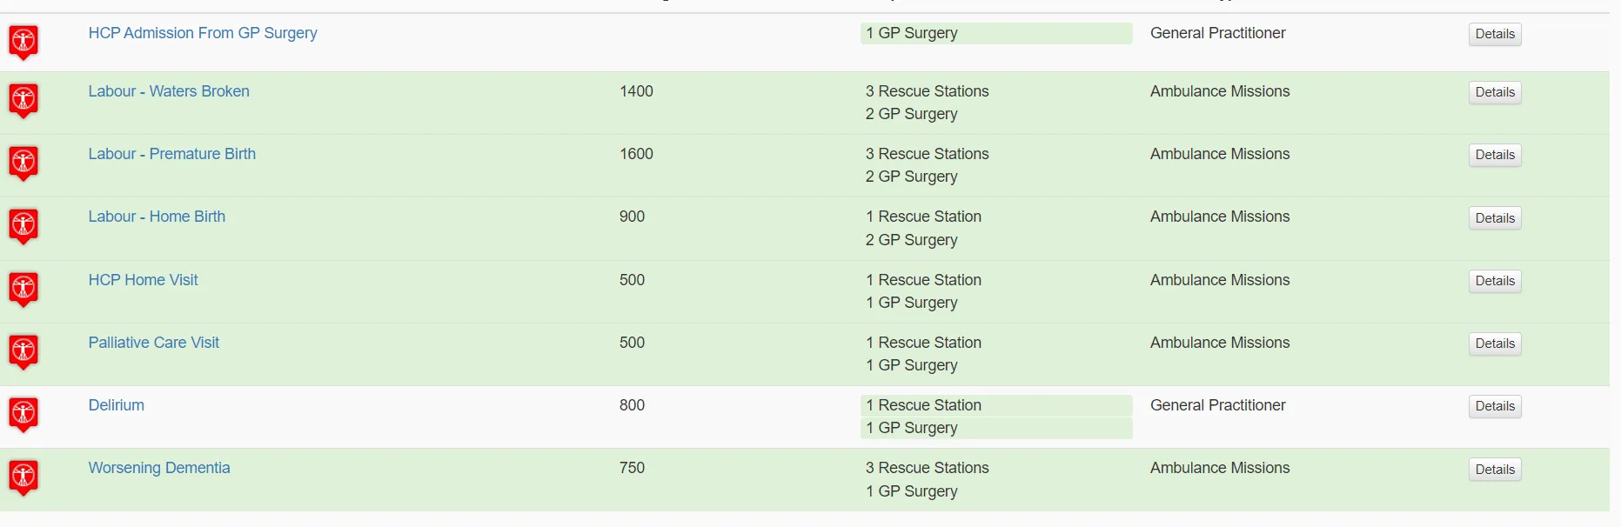The image size is (1621, 527).
Task: Select the mission icon for Labour - Premature Birth
Action: pos(23,163)
